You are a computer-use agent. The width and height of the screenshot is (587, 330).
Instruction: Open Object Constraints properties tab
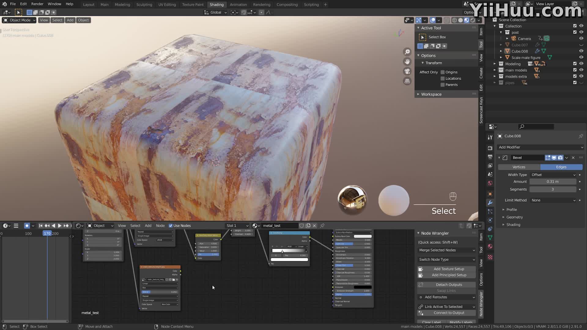click(490, 229)
